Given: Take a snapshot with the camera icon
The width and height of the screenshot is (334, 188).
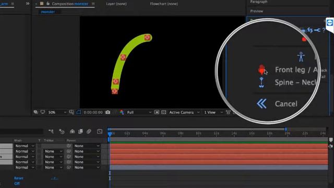Looking at the screenshot, I should [x=108, y=112].
